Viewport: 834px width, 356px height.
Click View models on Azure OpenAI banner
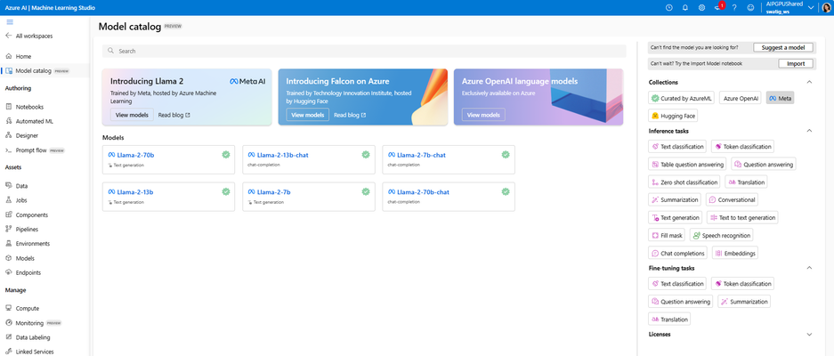[483, 115]
